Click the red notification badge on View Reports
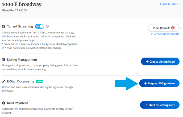The height and width of the screenshot is (117, 183). pyautogui.click(x=173, y=28)
